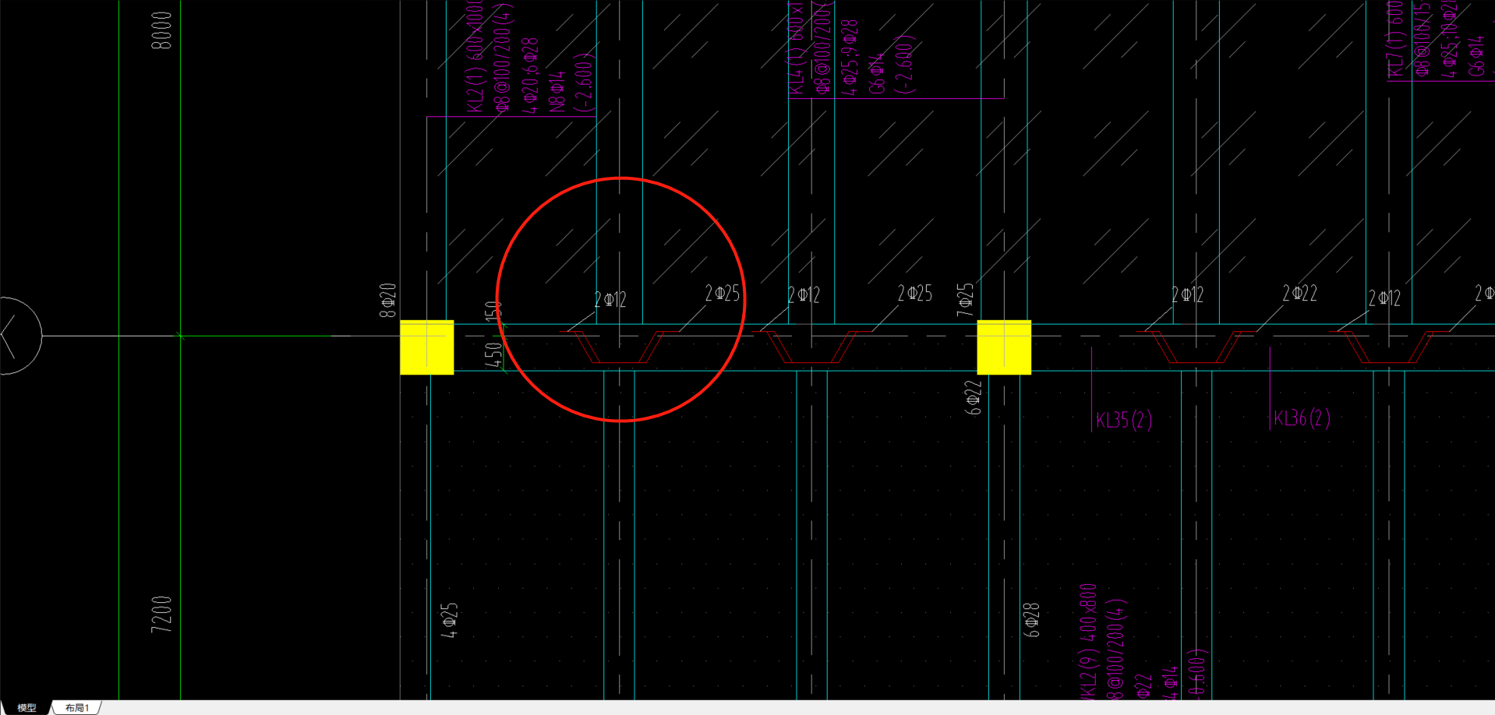Select the 2Φ25 label left of 7Φ25
The width and height of the screenshot is (1495, 715).
point(915,294)
